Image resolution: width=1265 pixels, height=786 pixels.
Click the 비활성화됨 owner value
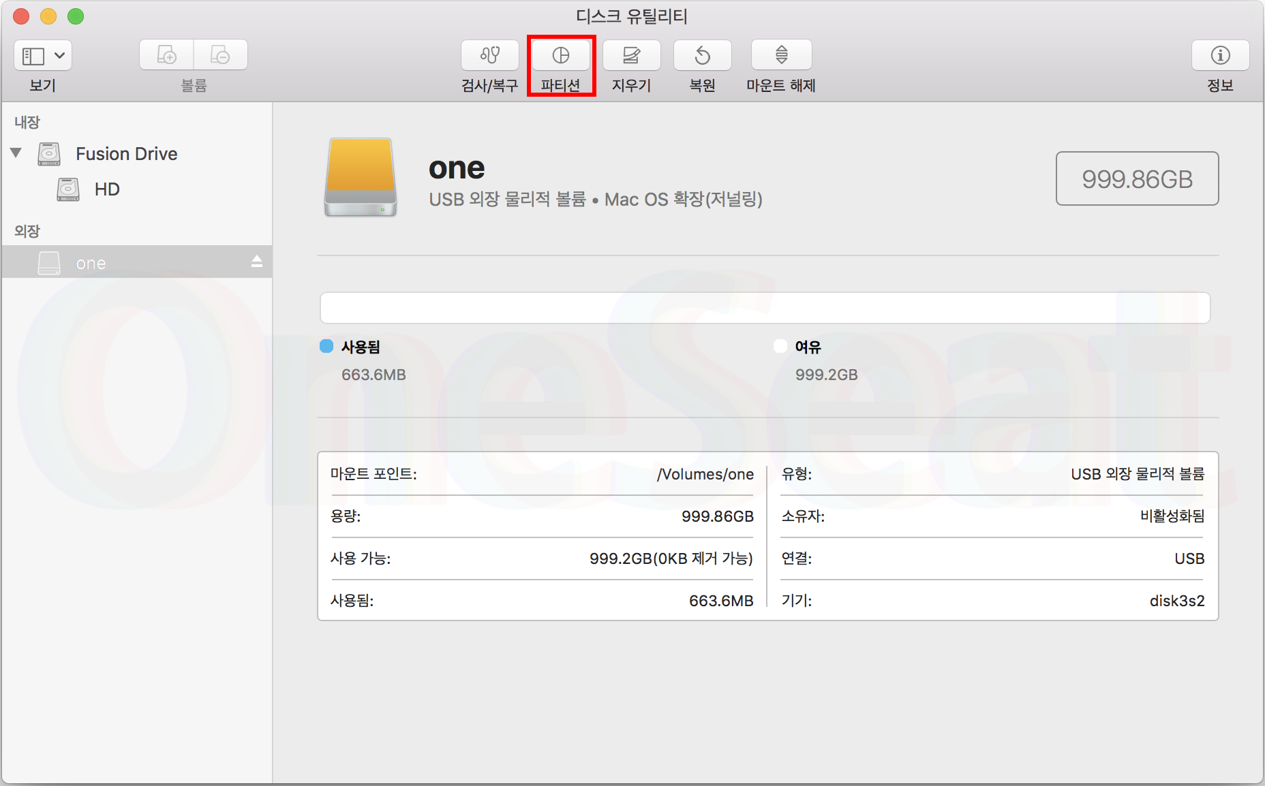[x=1172, y=516]
